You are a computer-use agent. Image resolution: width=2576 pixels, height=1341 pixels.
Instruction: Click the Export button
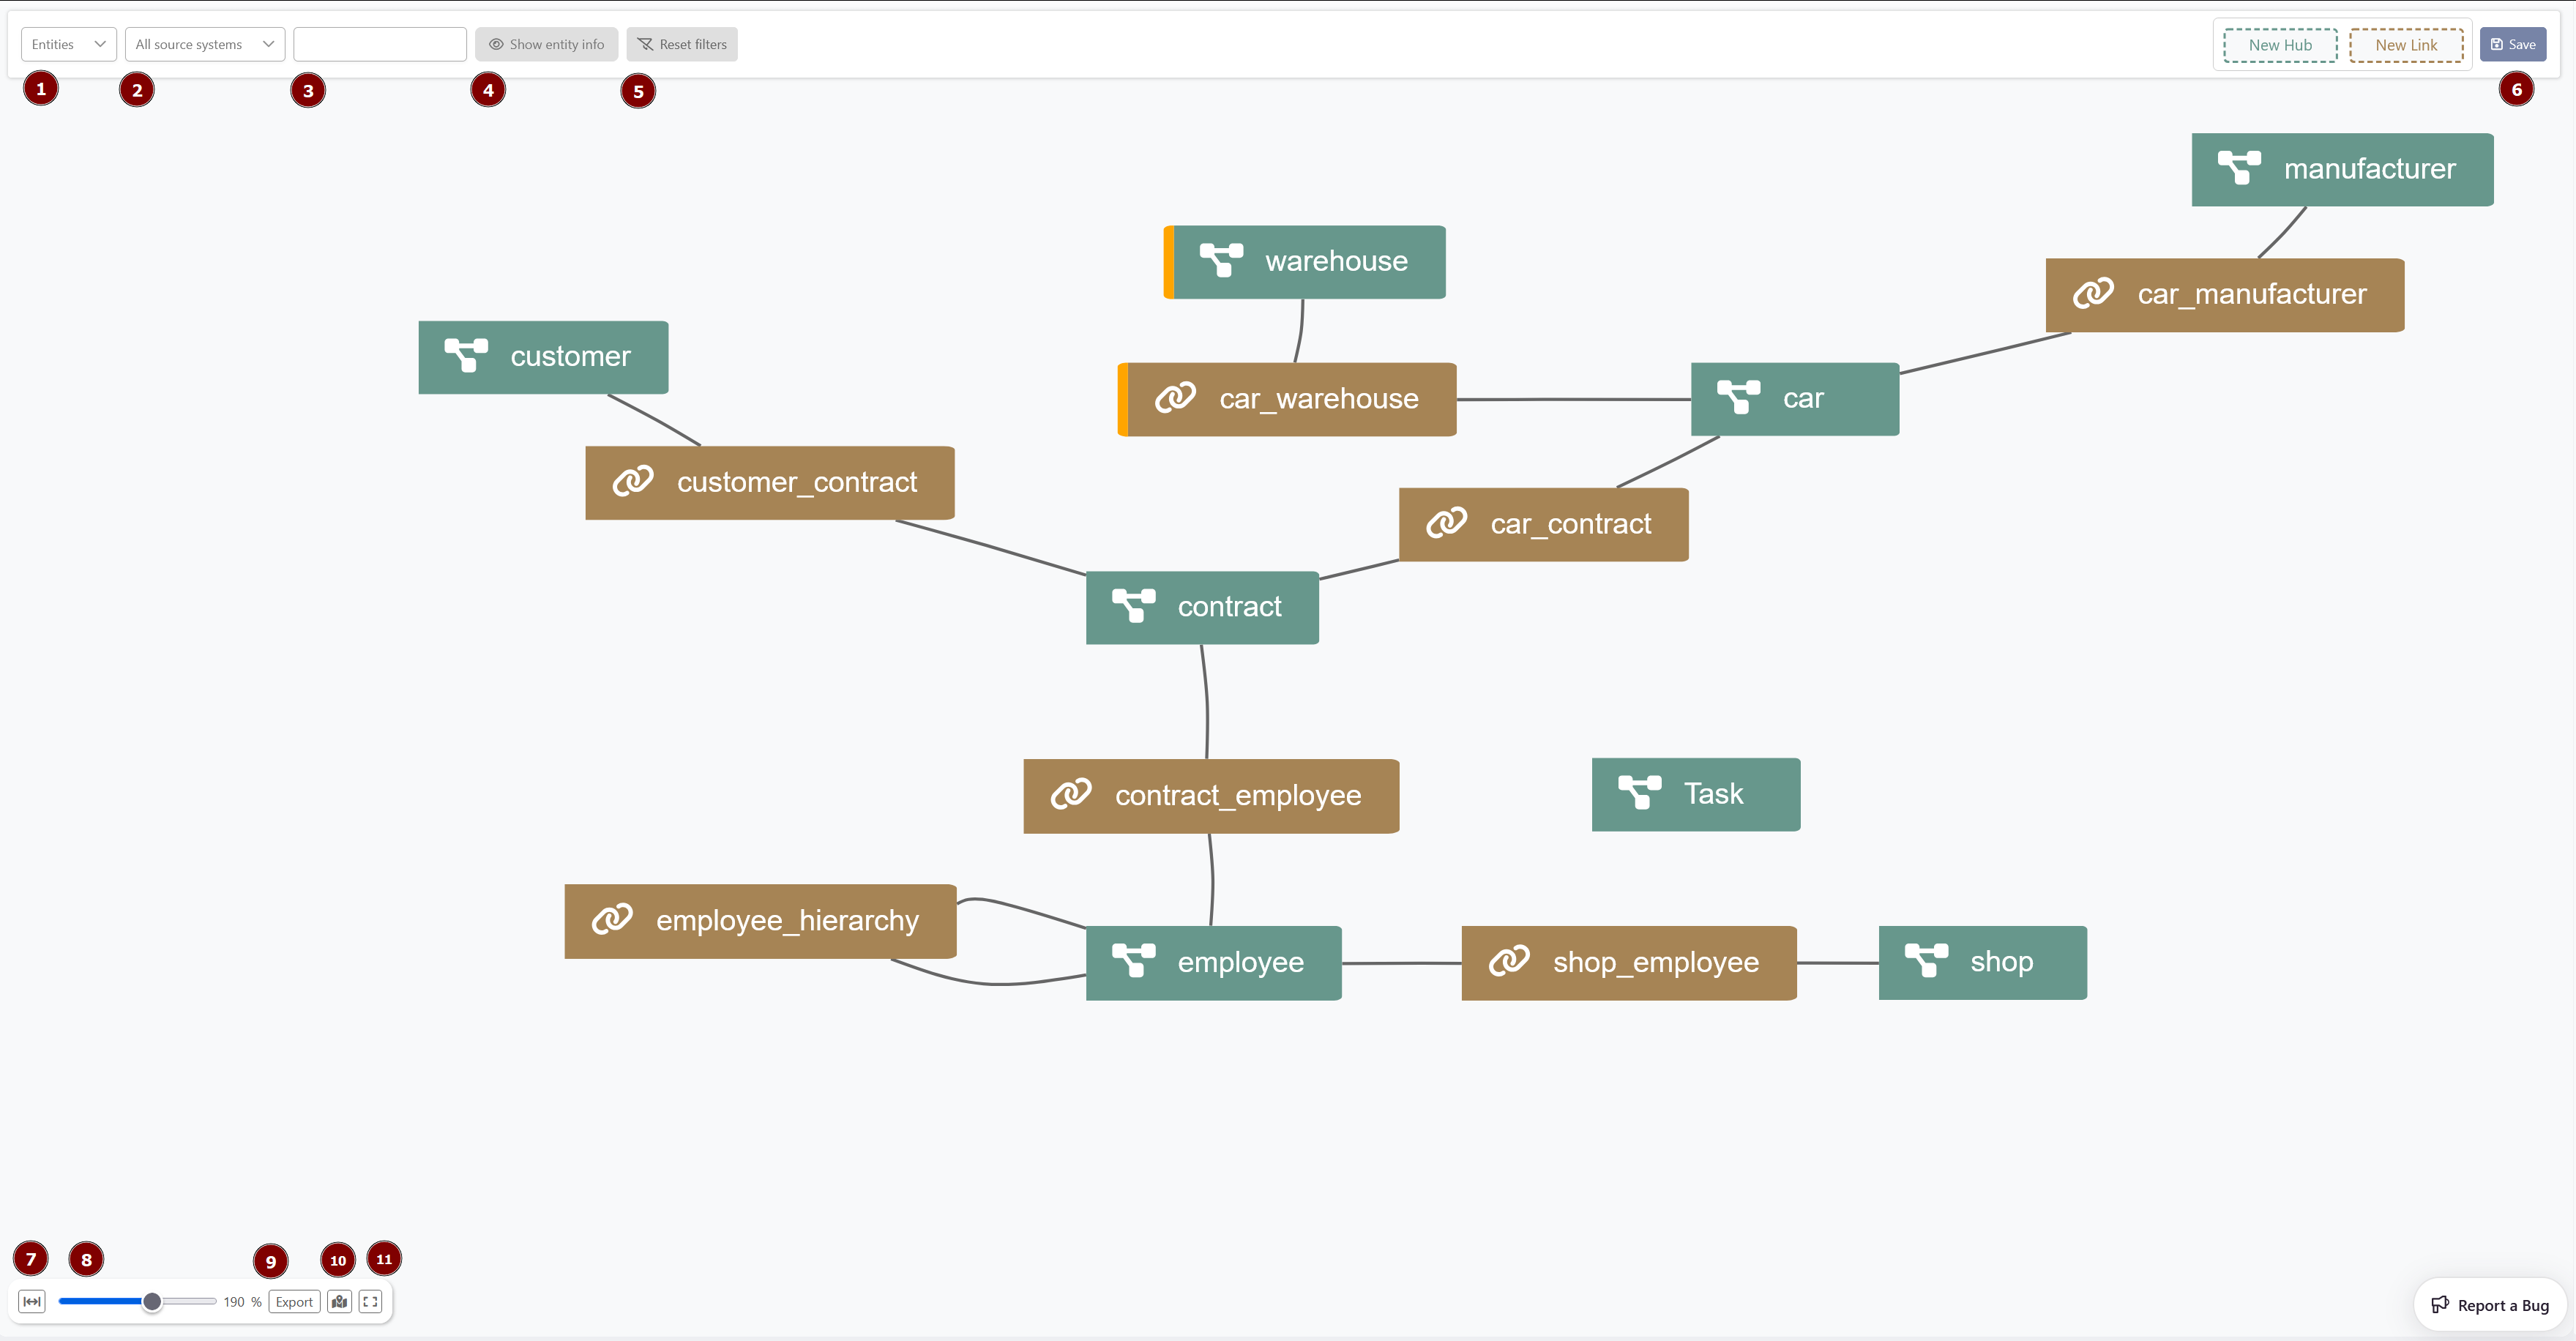tap(294, 1301)
